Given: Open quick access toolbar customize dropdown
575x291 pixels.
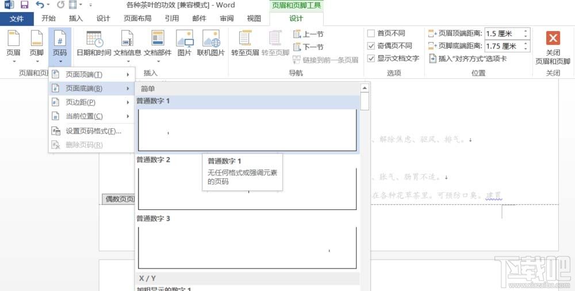Looking at the screenshot, I should pos(91,5).
